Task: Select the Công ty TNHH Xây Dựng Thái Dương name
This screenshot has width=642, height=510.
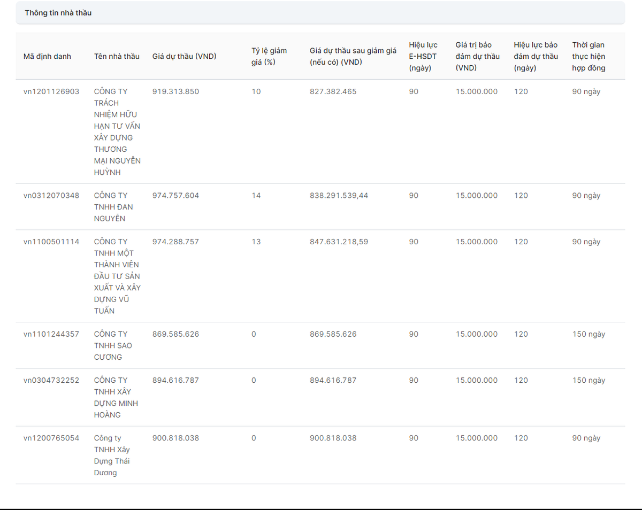Action: tap(112, 455)
